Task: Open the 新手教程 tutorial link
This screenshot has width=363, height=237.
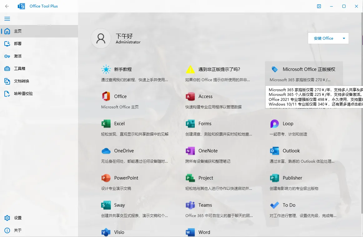Action: pos(123,69)
